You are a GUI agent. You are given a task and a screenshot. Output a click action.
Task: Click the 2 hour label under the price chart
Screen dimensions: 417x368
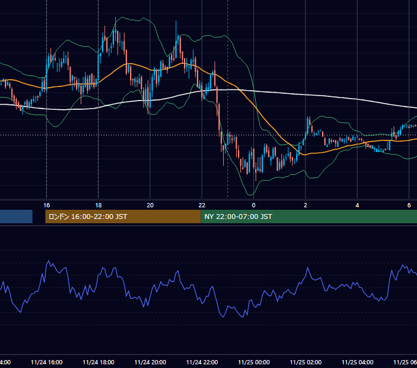[x=305, y=205]
